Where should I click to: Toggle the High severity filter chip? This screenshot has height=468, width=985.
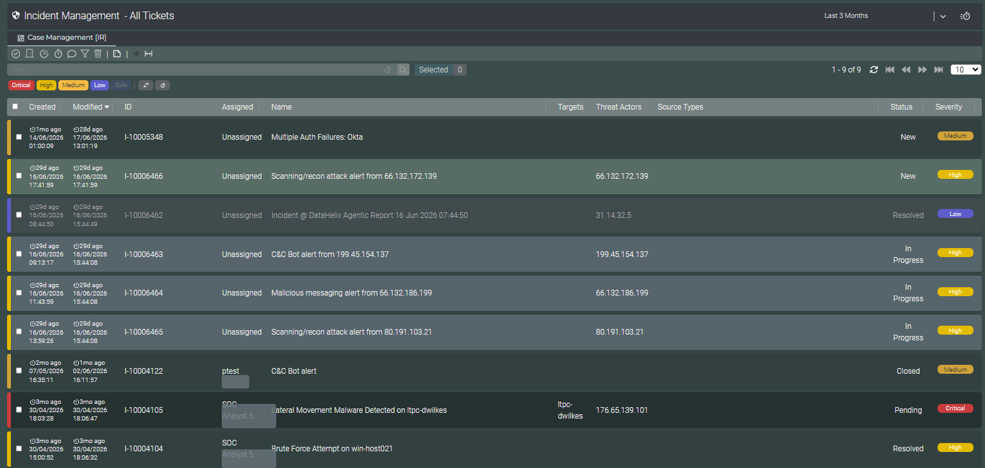click(46, 85)
